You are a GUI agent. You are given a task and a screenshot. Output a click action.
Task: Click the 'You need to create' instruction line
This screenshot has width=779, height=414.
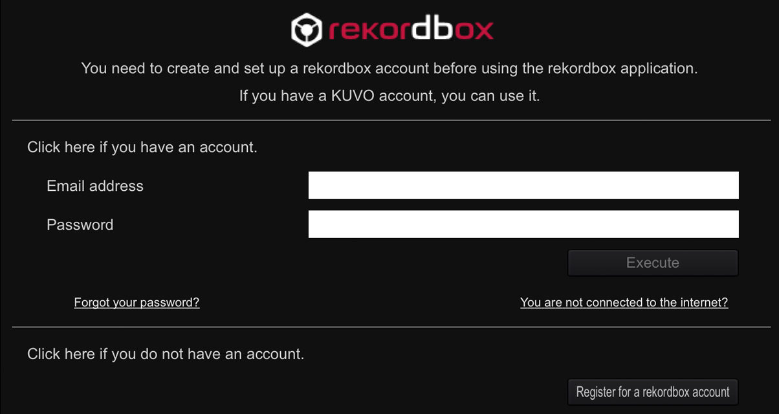click(389, 69)
